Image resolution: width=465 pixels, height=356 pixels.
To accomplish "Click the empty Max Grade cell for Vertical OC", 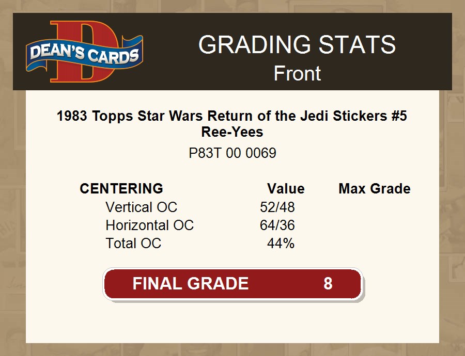I will pyautogui.click(x=375, y=207).
